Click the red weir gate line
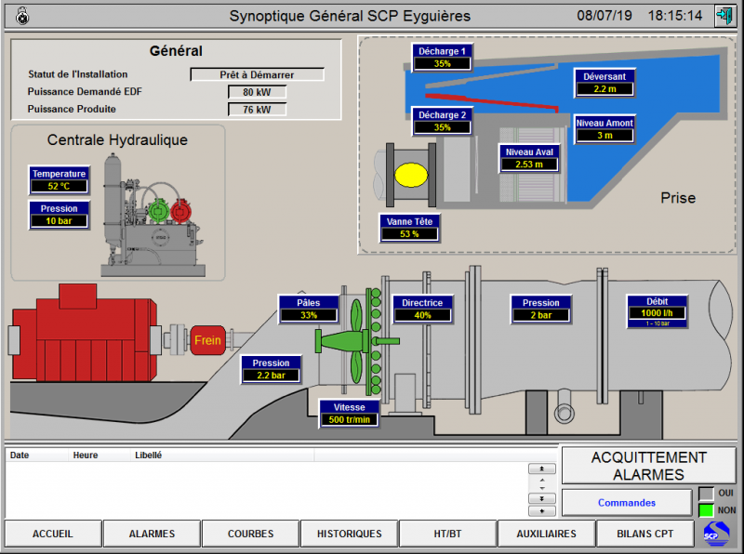The image size is (744, 554). (492, 102)
